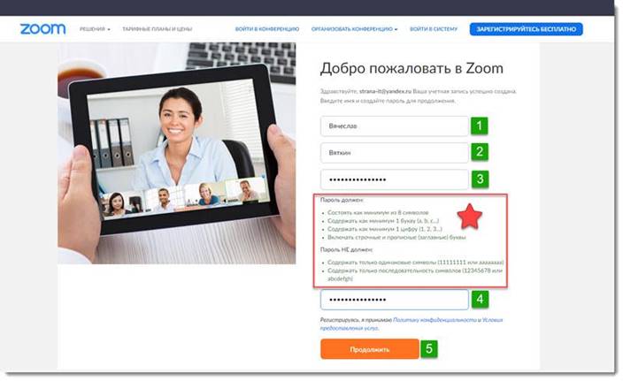Screen dimensions: 623x381
Task: Click rule about минимум 1 цифру
Action: [x=385, y=229]
